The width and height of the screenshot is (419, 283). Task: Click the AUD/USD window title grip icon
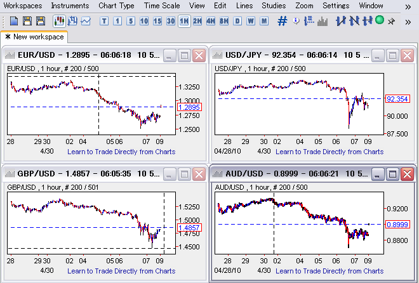[218, 174]
